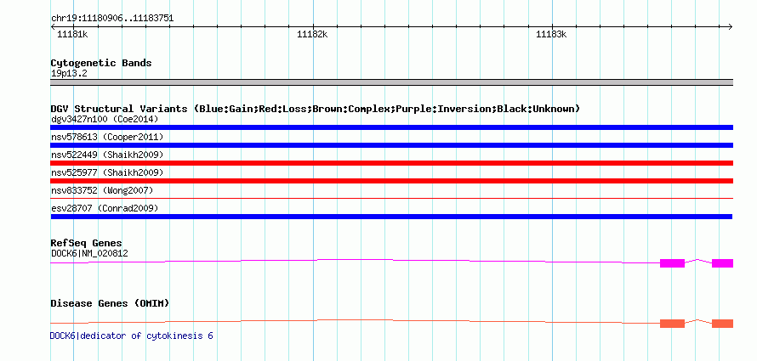757x361 pixels.
Task: Click the thin red nsv833752 line
Action: click(392, 198)
